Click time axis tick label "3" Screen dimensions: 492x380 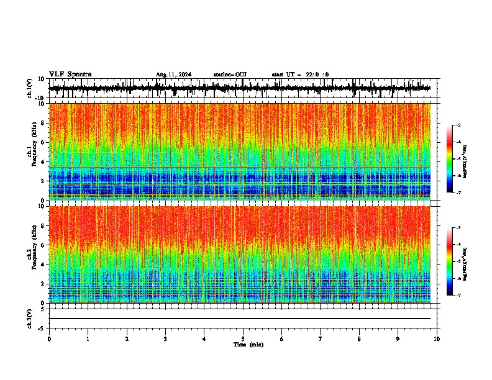point(165,339)
